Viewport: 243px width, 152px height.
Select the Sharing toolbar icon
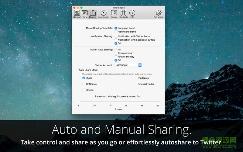click(93, 14)
